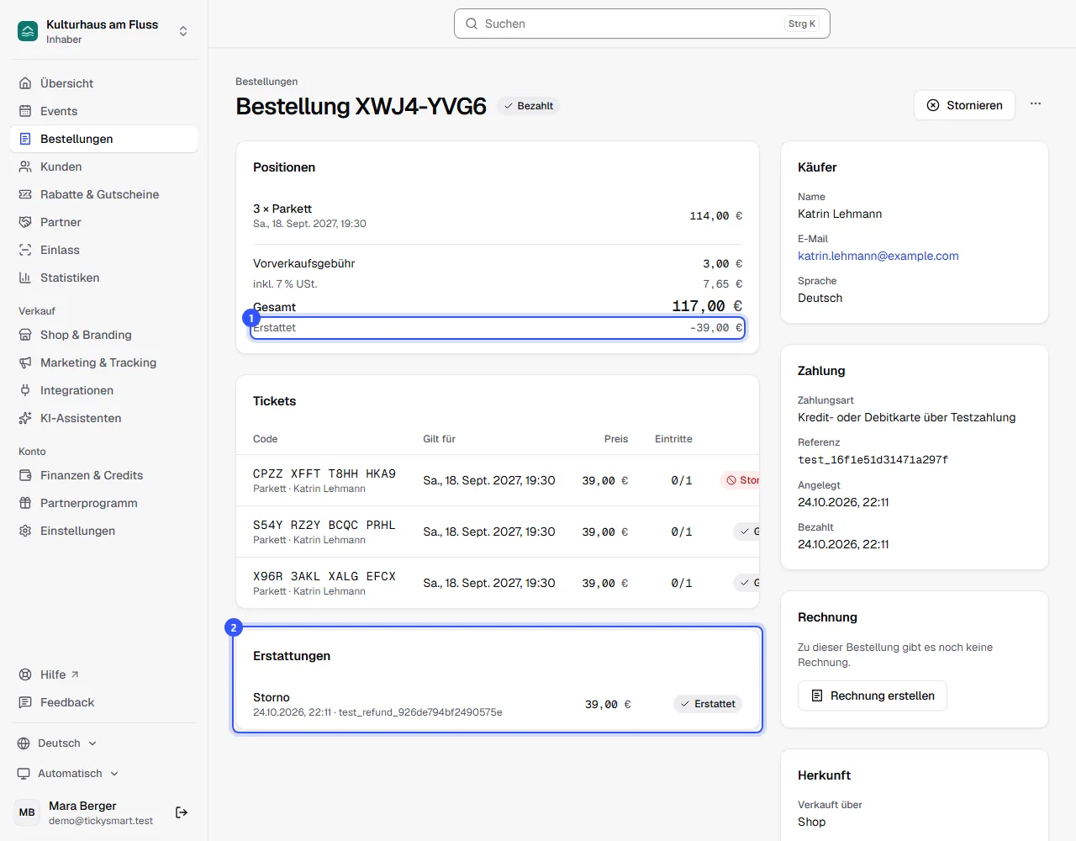Go to Übersicht in the sidebar
Image resolution: width=1076 pixels, height=841 pixels.
point(103,83)
